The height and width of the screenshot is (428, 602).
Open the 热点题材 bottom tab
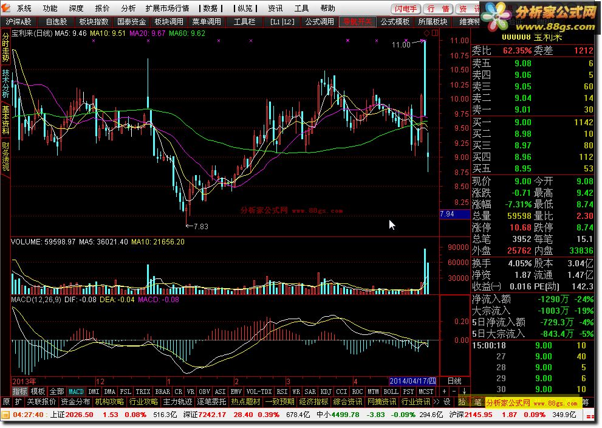pyautogui.click(x=245, y=402)
